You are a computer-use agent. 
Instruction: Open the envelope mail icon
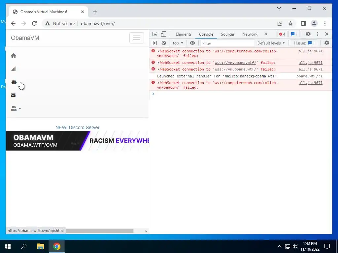13,95
